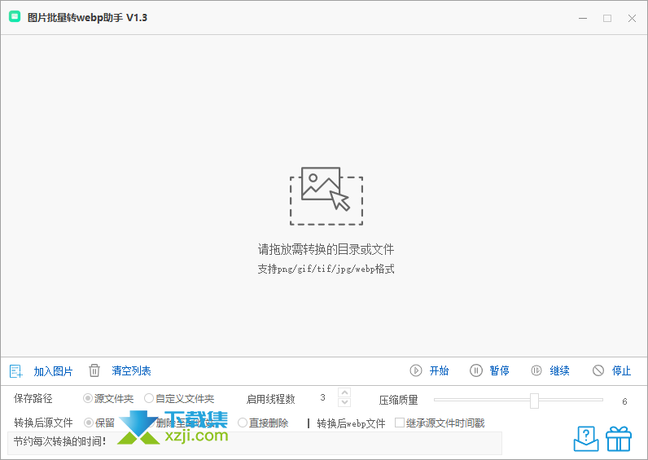This screenshot has width=648, height=460.
Task: Minimize the window
Action: click(x=583, y=18)
